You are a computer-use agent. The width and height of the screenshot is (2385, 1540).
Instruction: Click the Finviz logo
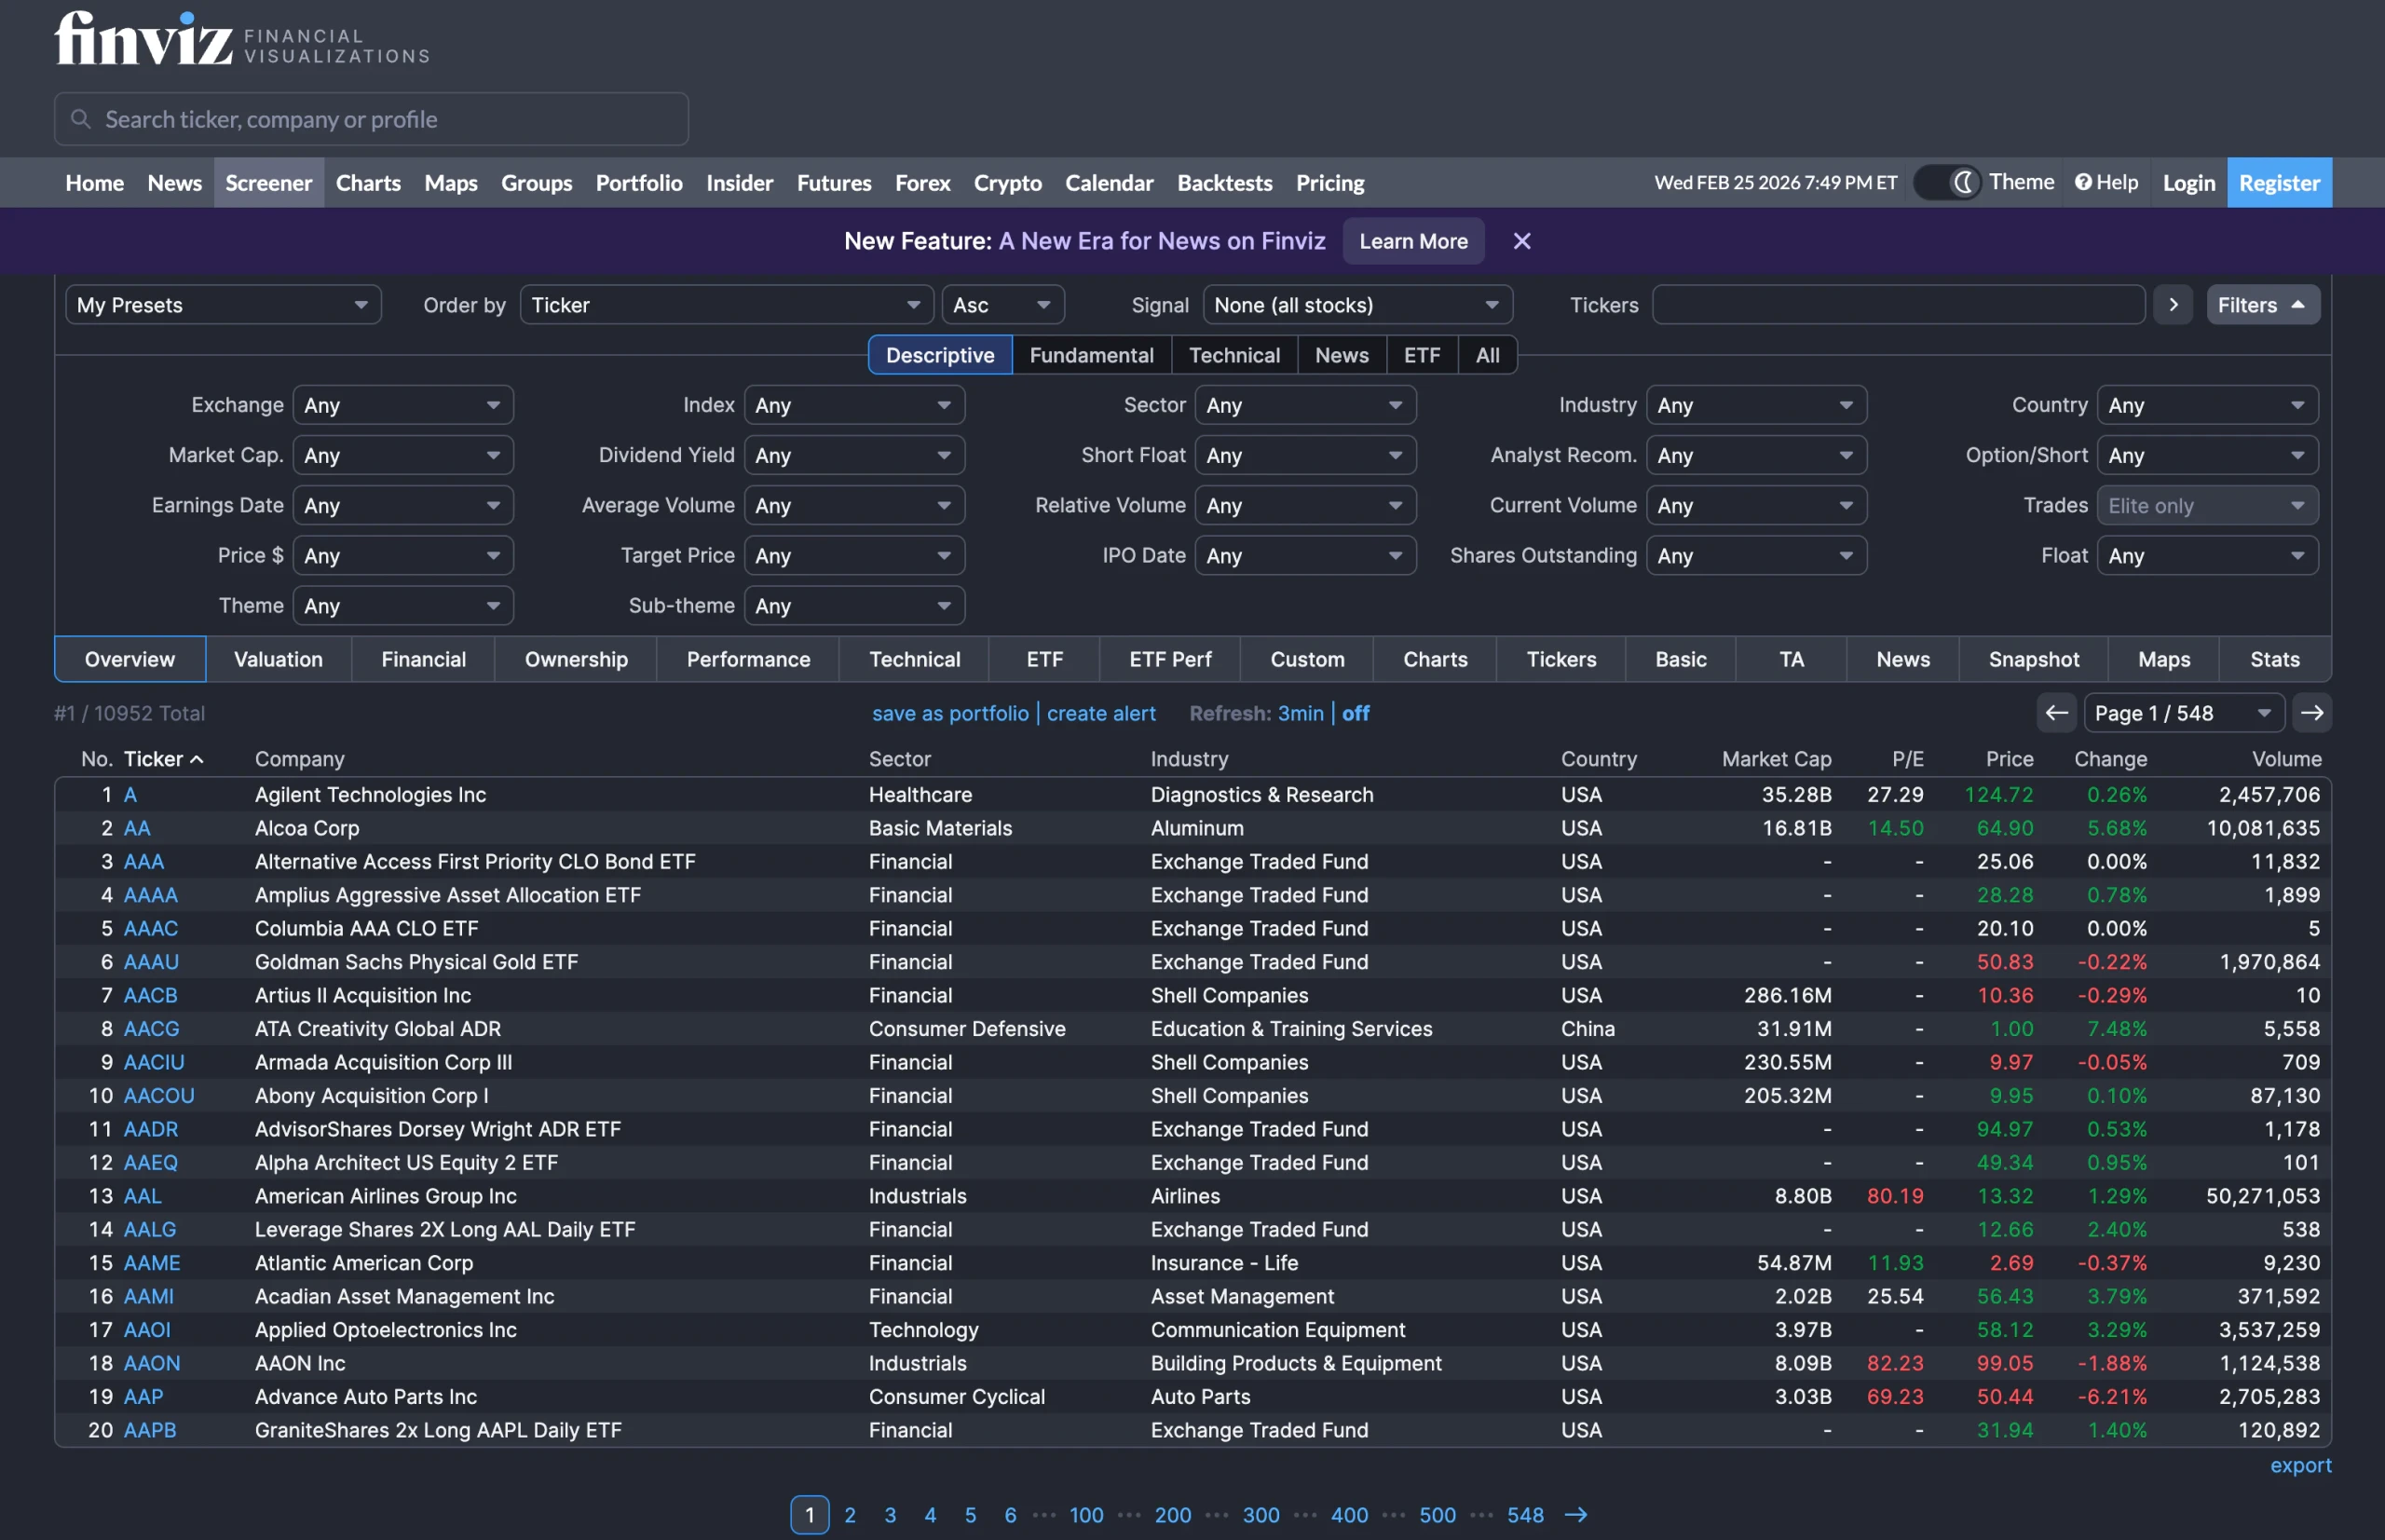143,40
